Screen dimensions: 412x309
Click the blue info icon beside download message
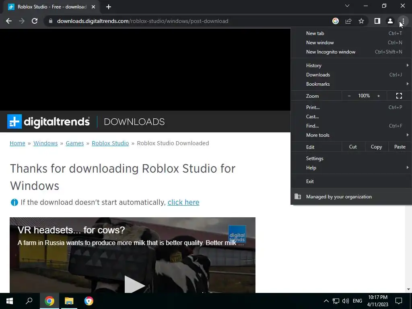(x=14, y=202)
